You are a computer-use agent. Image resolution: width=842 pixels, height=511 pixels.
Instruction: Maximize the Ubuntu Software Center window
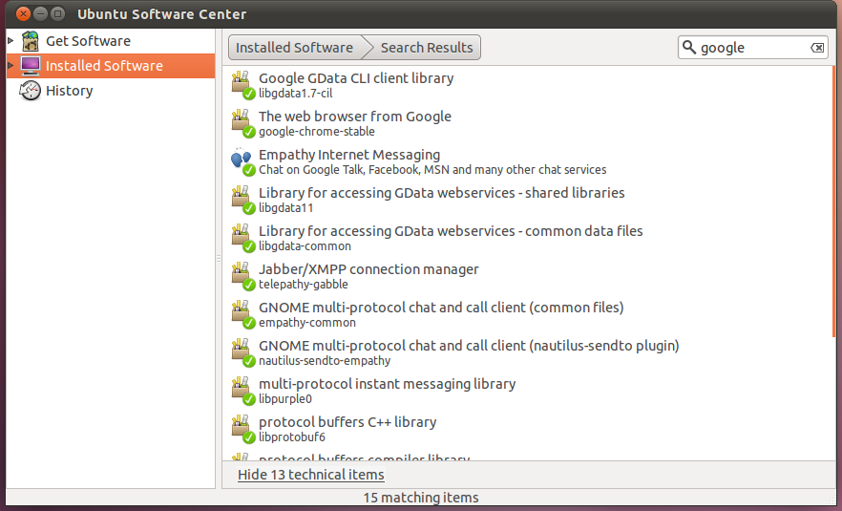click(x=57, y=13)
